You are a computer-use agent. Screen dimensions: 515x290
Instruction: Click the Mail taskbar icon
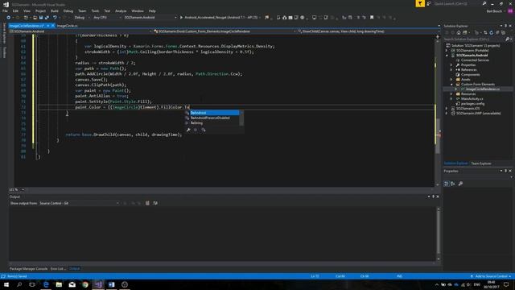72,284
